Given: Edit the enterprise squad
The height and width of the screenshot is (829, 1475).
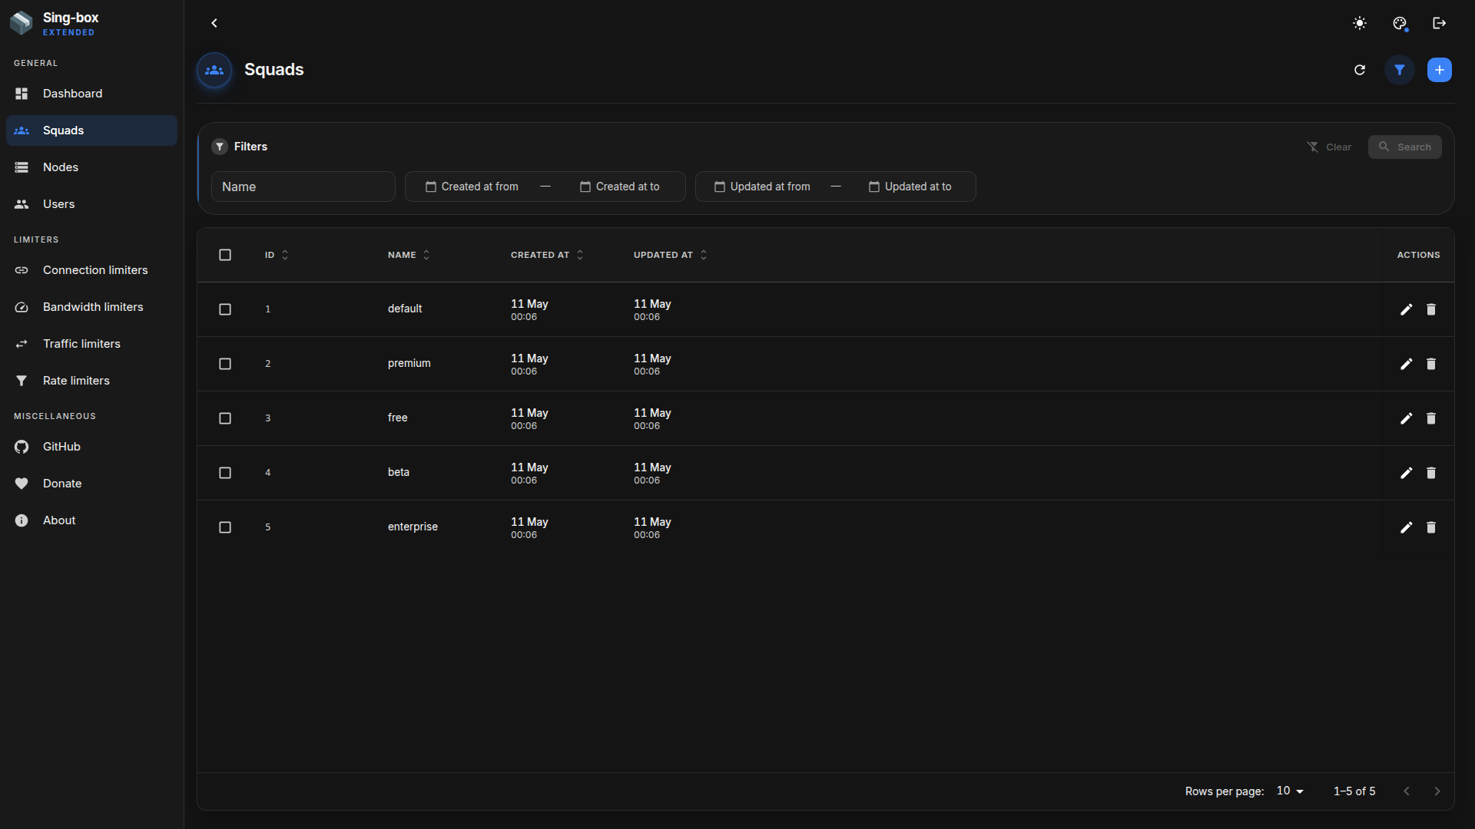Looking at the screenshot, I should pos(1406,527).
